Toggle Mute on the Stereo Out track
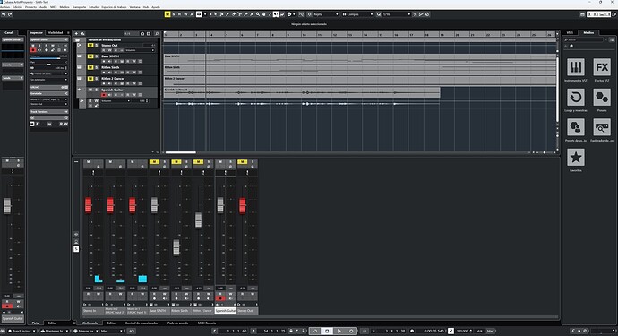This screenshot has width=618, height=336. tap(90, 46)
